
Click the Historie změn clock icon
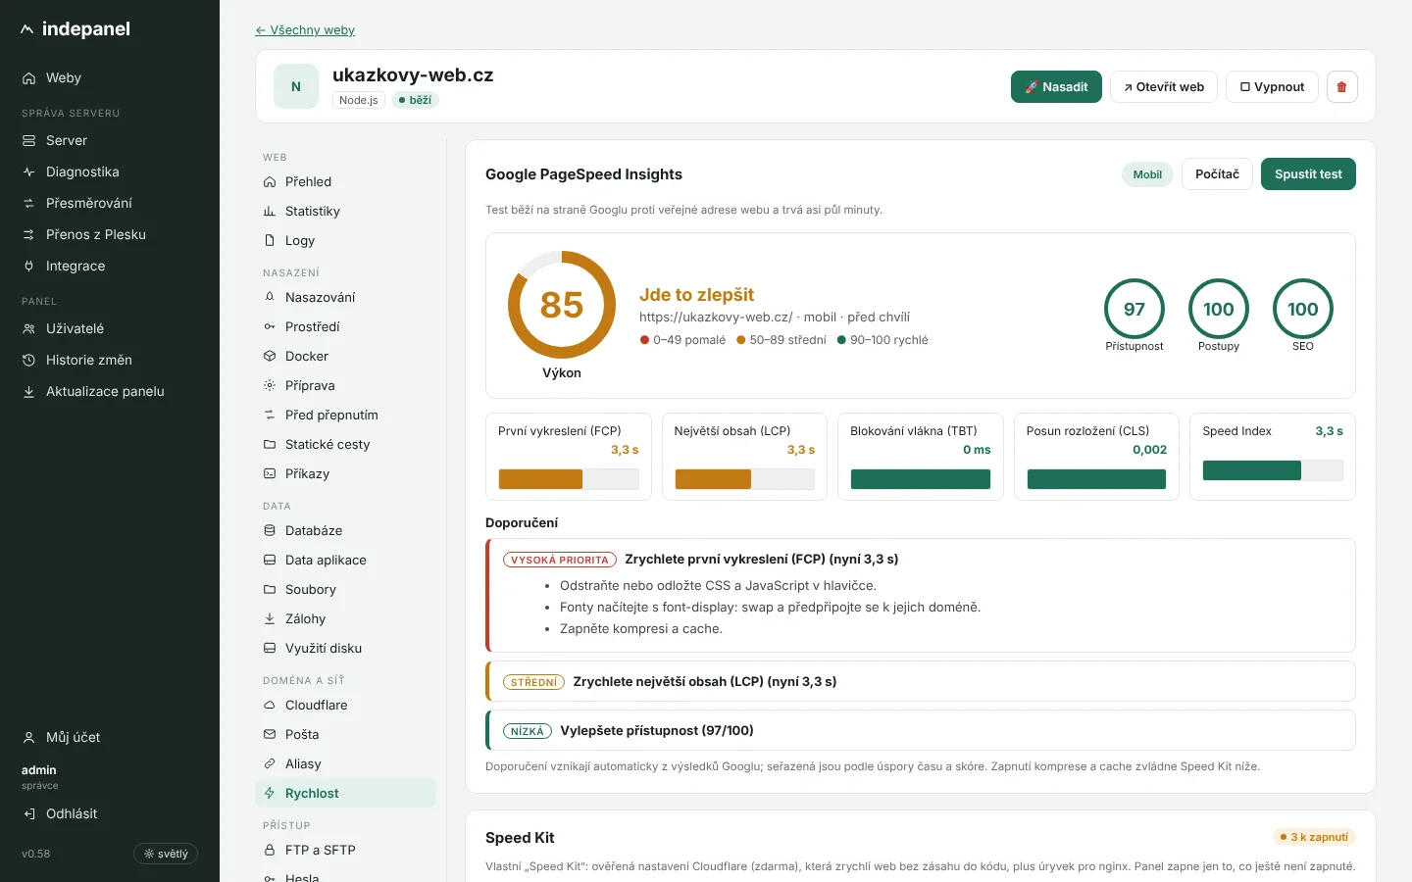click(x=29, y=361)
